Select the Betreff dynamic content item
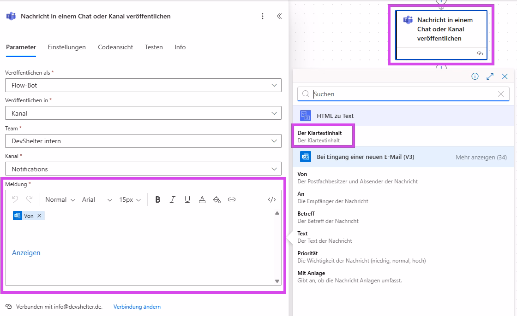The height and width of the screenshot is (316, 517). pos(403,217)
